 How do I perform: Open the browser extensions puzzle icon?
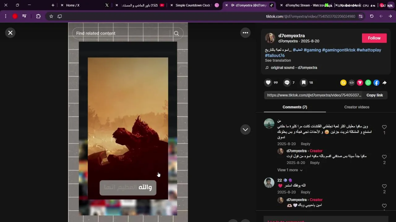pos(38,16)
